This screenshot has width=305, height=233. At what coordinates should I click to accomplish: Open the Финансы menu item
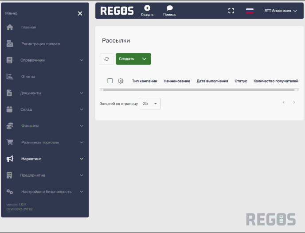click(30, 126)
